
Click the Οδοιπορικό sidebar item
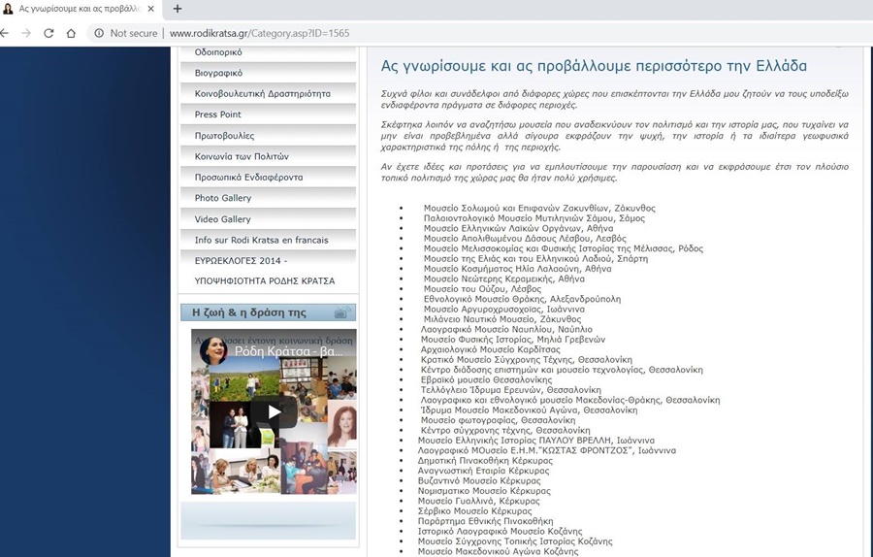[x=218, y=52]
